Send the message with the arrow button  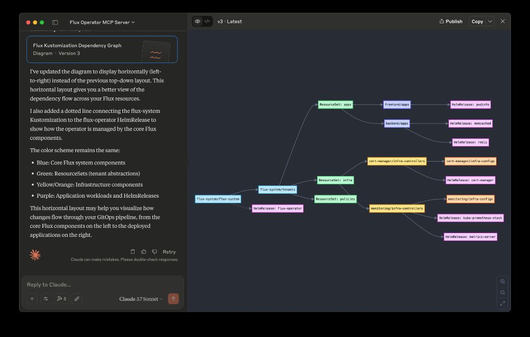(173, 298)
